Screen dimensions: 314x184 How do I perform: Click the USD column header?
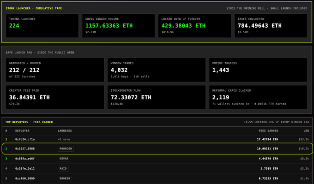(x=306, y=131)
